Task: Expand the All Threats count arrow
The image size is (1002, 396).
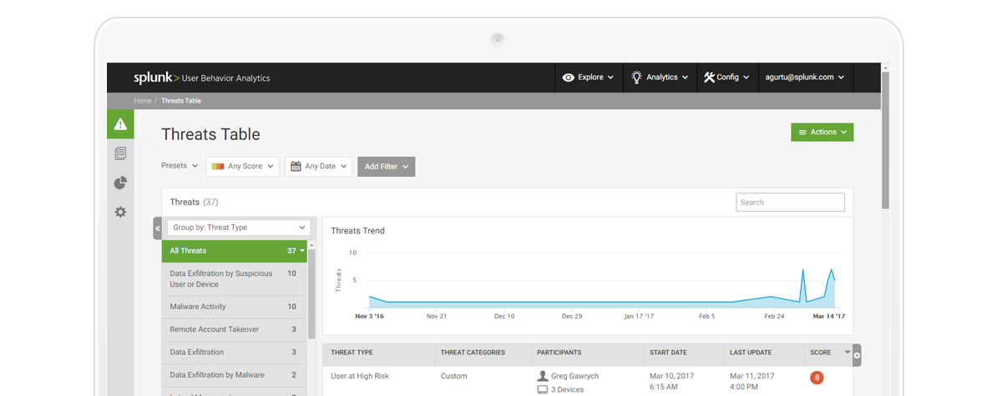Action: [302, 251]
